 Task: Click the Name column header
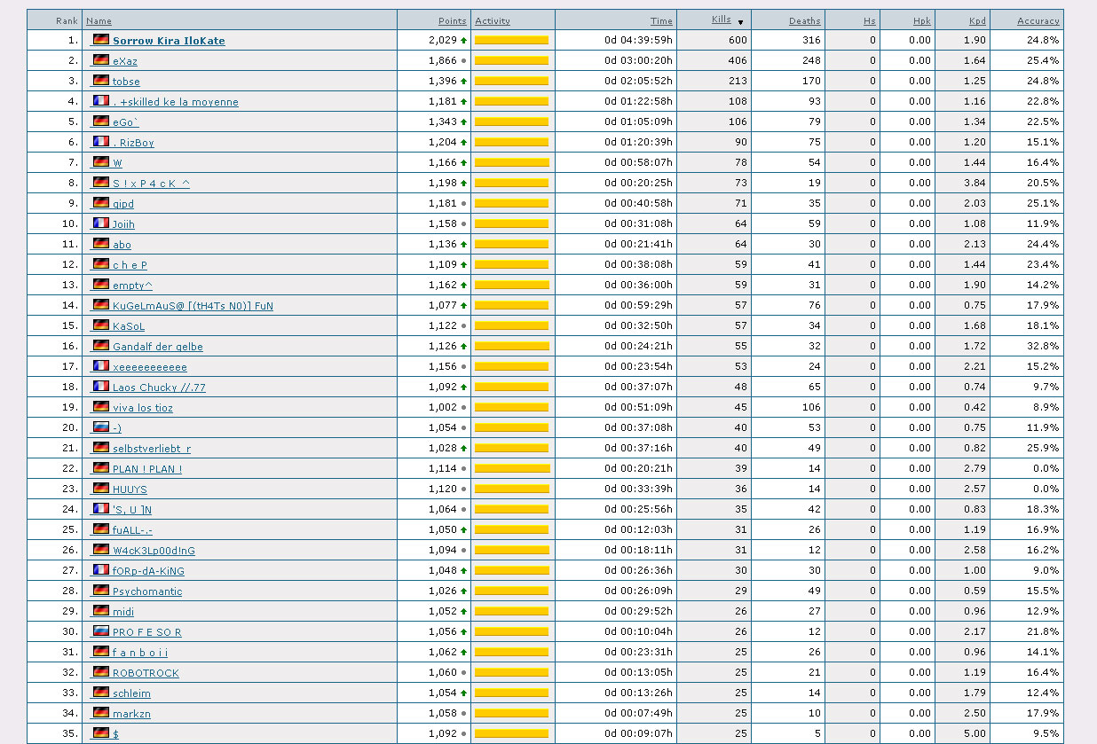[99, 20]
